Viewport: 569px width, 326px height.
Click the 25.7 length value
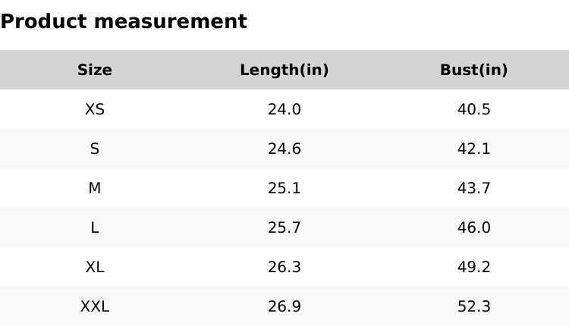pyautogui.click(x=284, y=227)
